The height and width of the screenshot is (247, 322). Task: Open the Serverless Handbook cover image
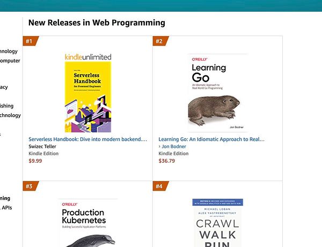tap(88, 97)
